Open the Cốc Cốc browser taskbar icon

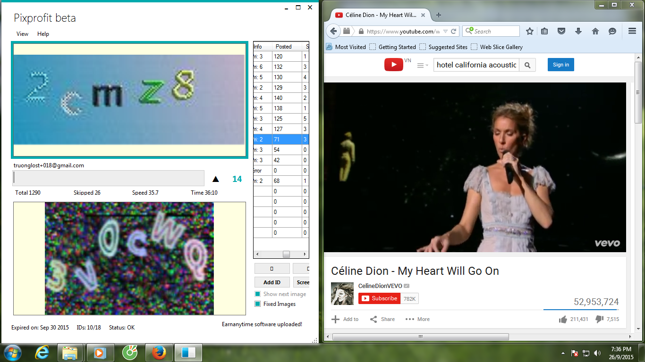pos(129,353)
